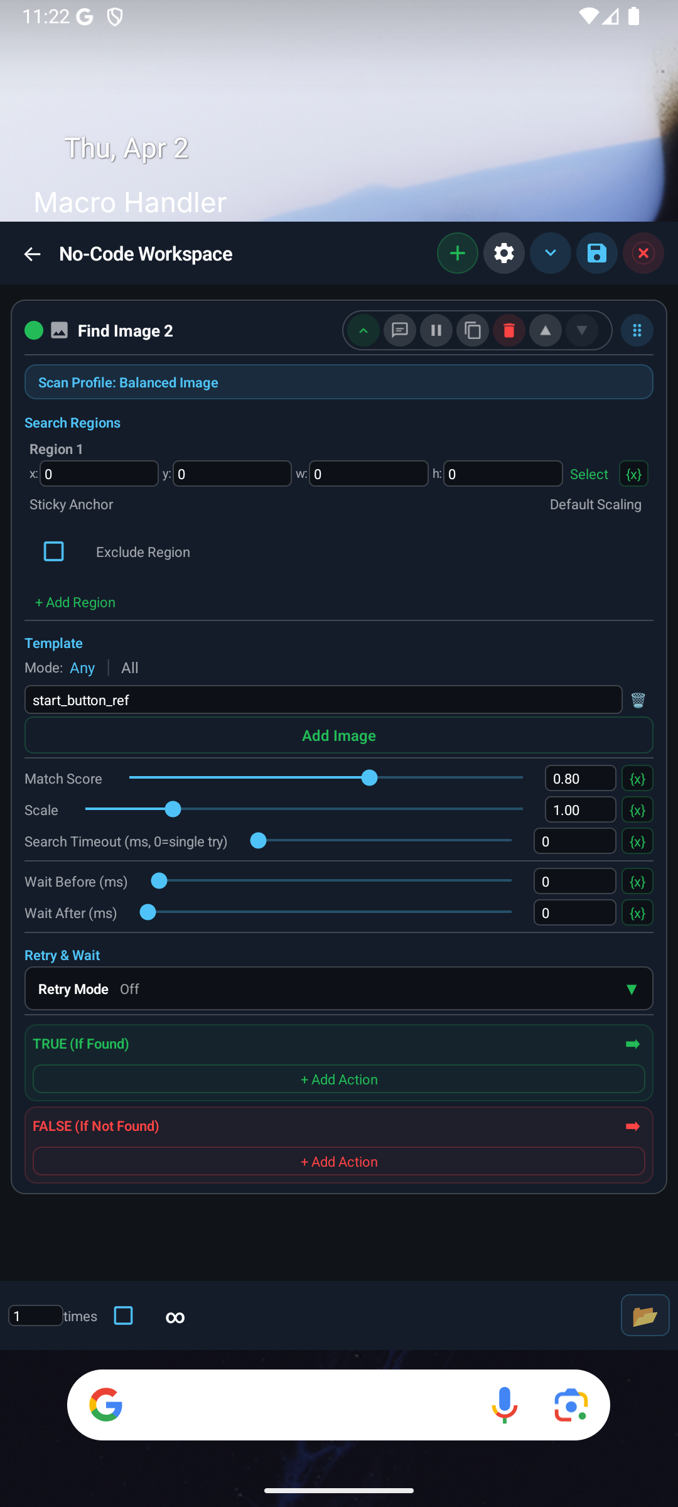The width and height of the screenshot is (678, 1507).
Task: Expand the toolbar chevron-down menu
Action: [550, 254]
